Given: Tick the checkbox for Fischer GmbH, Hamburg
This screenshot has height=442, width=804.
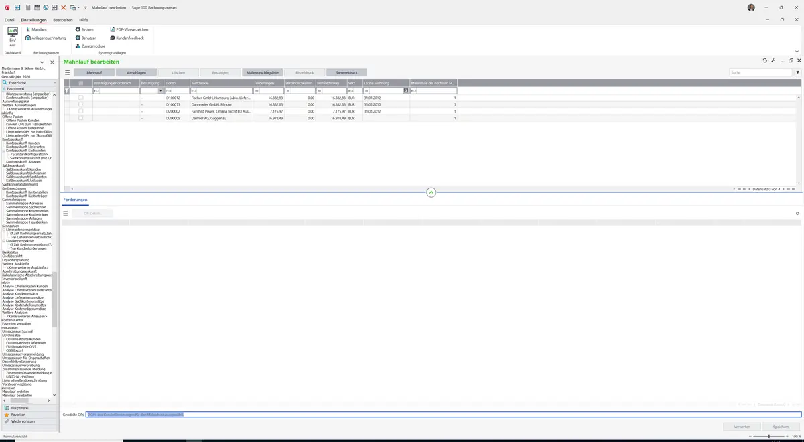Looking at the screenshot, I should pos(81,98).
